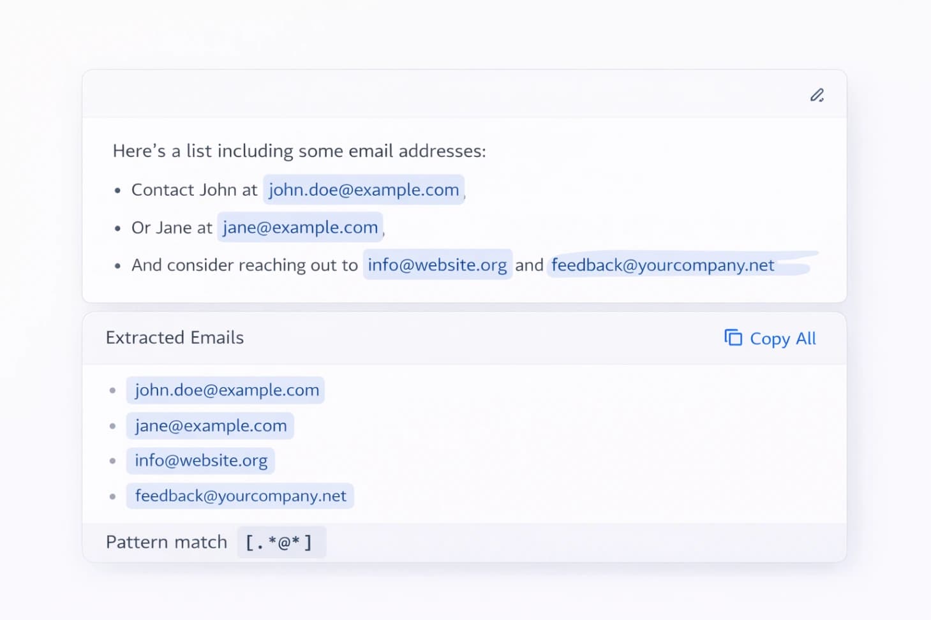Click the "Contact John at" text
This screenshot has width=931, height=620.
(194, 190)
